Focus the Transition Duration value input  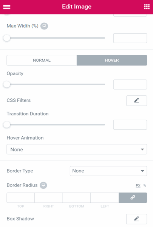(130, 125)
